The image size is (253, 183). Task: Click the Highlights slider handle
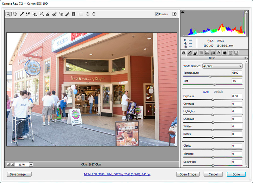click(x=213, y=115)
